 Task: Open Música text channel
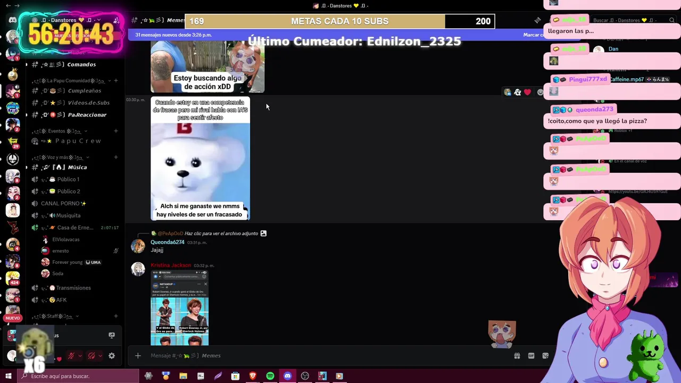pyautogui.click(x=74, y=167)
